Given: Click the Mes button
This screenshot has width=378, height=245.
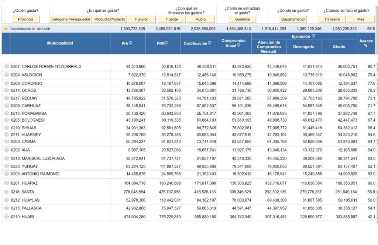Looking at the screenshot, I should tap(360, 19).
